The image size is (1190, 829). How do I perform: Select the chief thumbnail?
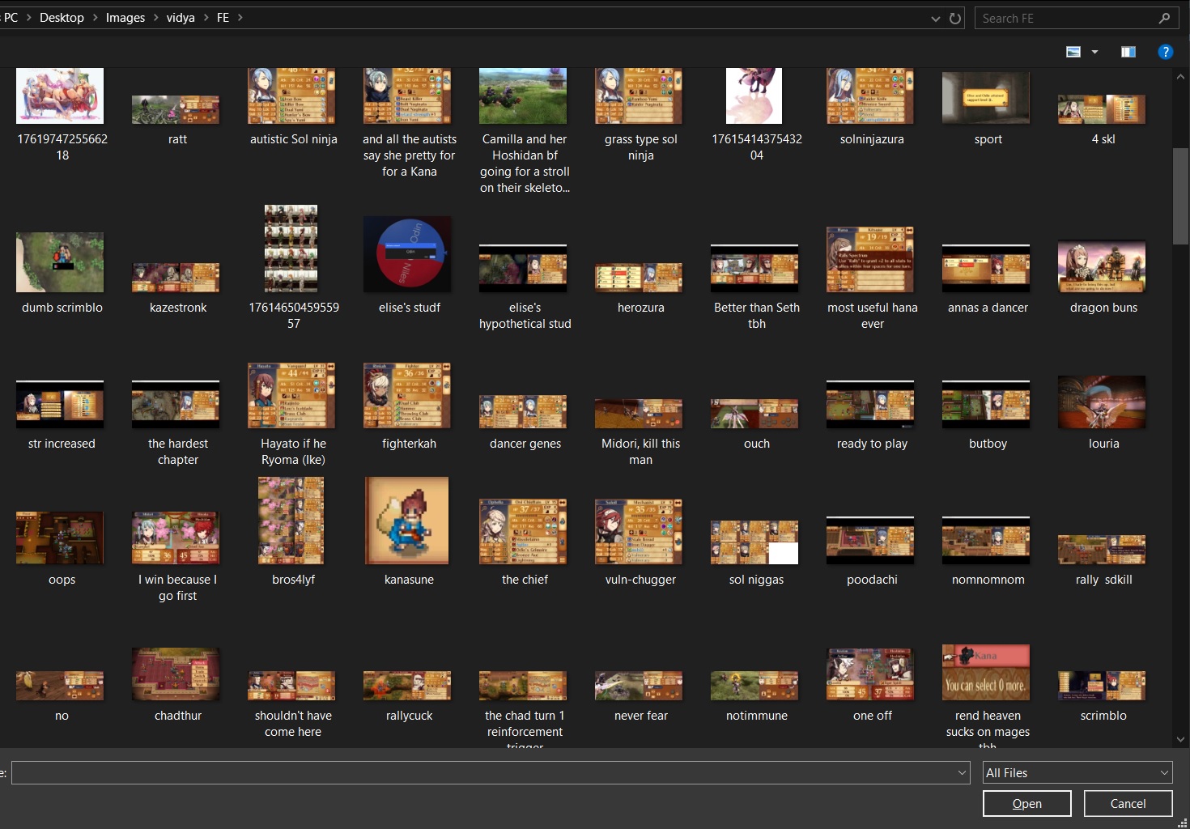click(x=523, y=532)
